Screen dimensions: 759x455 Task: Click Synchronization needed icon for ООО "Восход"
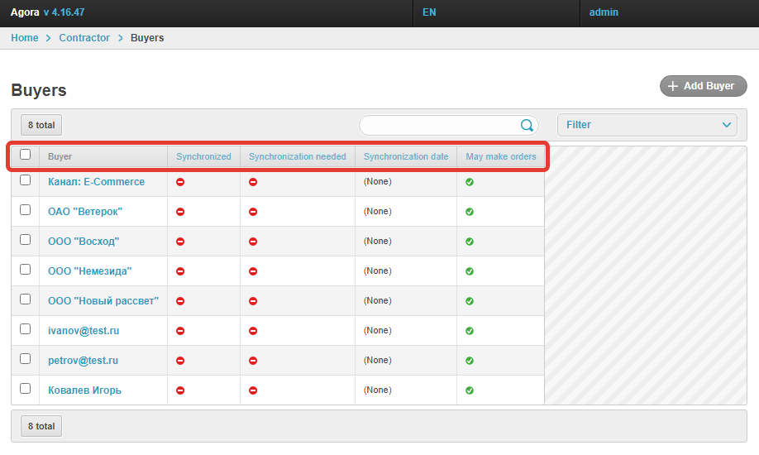coord(253,242)
